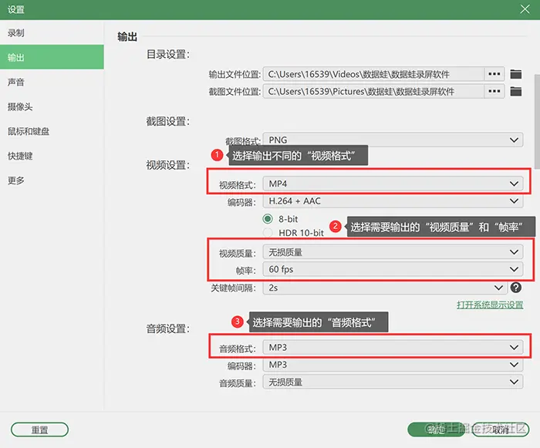Select the 8-bit radio option
The width and height of the screenshot is (540, 448).
click(x=268, y=219)
